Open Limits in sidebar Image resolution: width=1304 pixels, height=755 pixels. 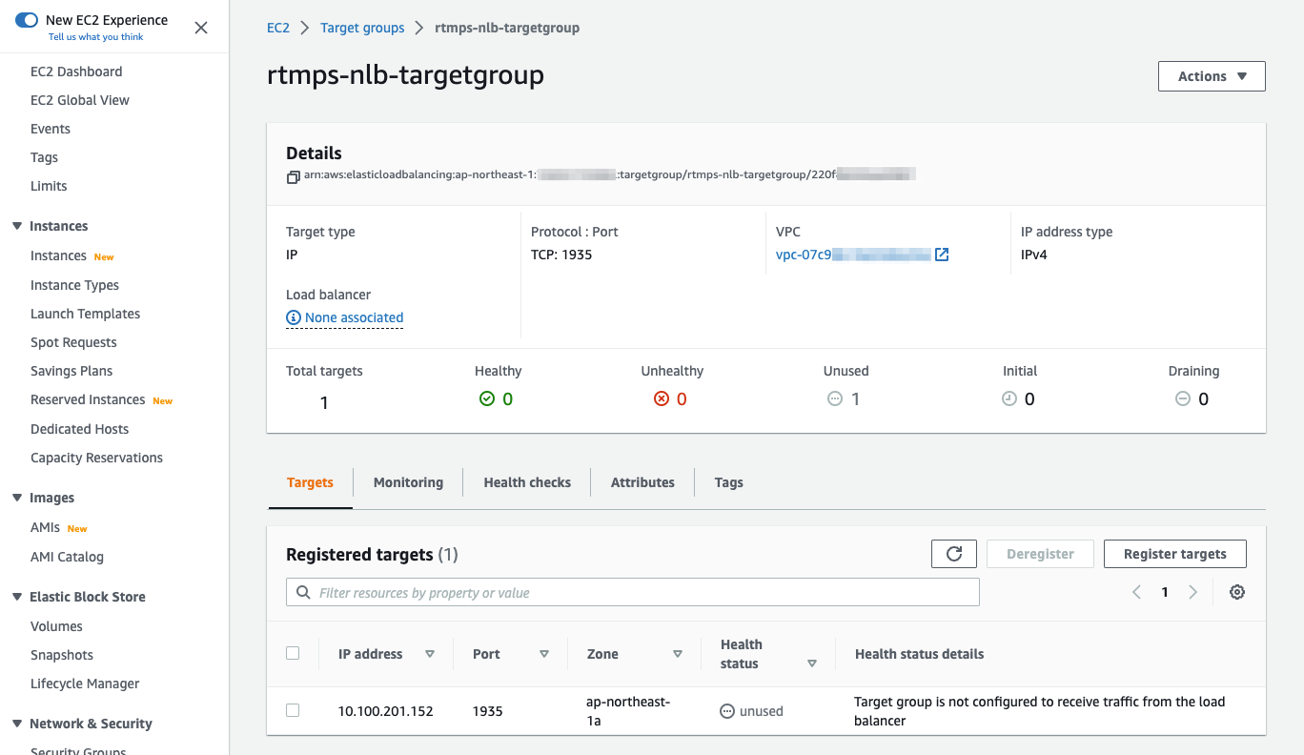tap(49, 186)
